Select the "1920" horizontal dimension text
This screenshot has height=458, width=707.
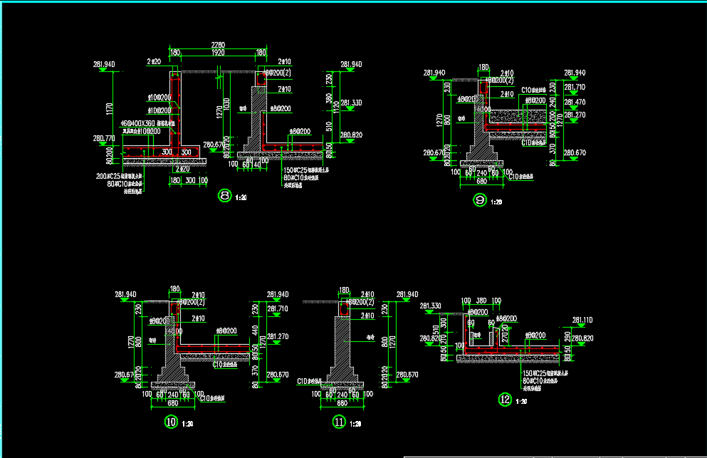[x=218, y=53]
